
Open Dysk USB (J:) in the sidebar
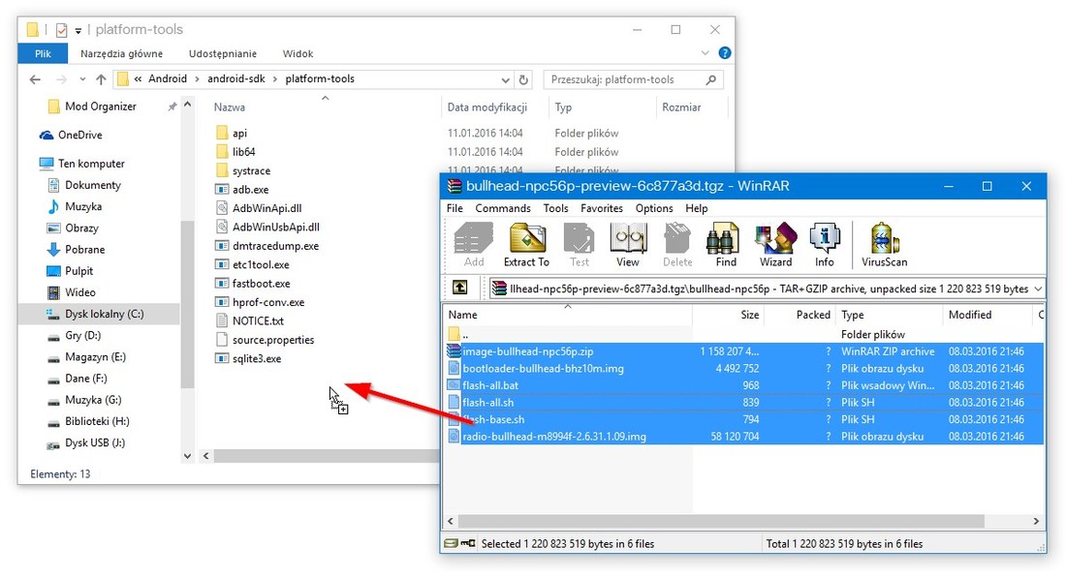tap(95, 442)
